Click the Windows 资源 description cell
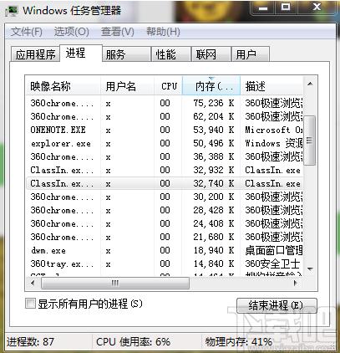340x353 pixels. pyautogui.click(x=274, y=143)
